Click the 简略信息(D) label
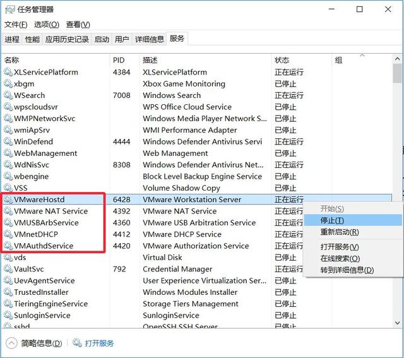The height and width of the screenshot is (358, 404). tap(42, 343)
